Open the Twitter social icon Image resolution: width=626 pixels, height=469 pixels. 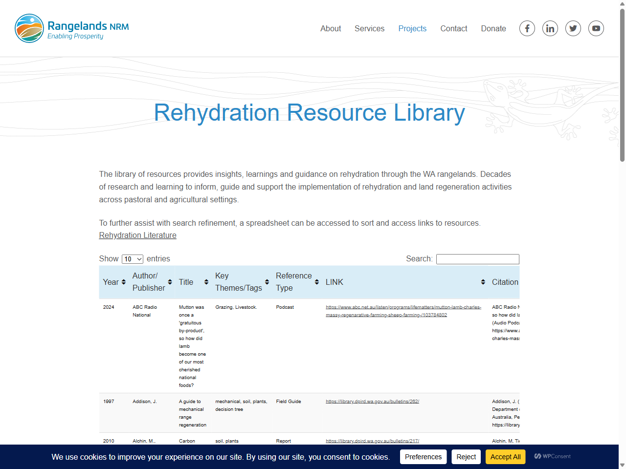[573, 28]
